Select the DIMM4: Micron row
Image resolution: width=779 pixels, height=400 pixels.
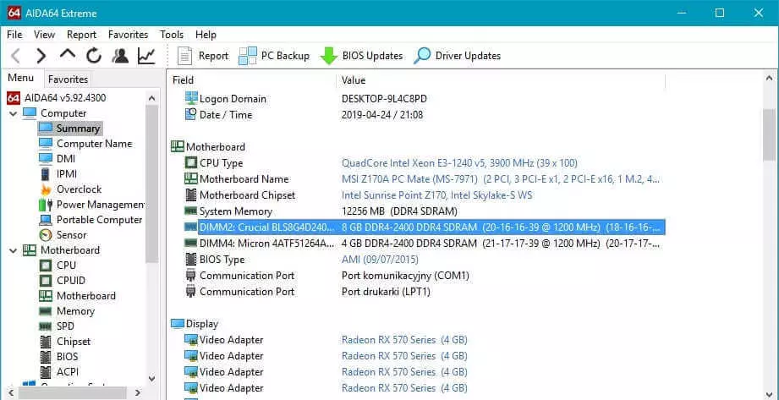click(x=425, y=244)
